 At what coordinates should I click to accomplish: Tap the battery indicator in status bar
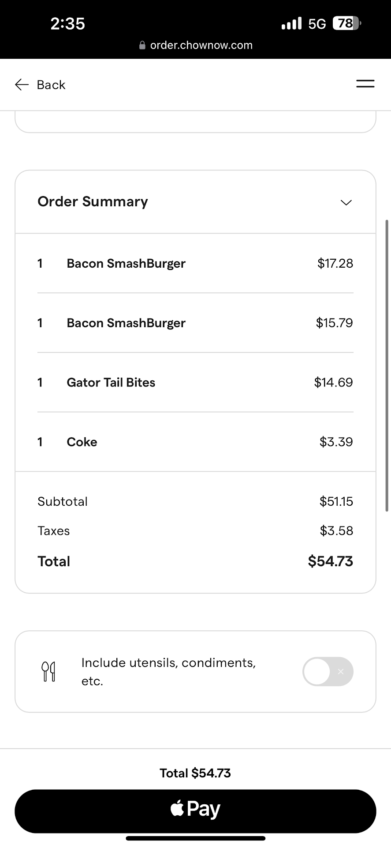tap(346, 23)
